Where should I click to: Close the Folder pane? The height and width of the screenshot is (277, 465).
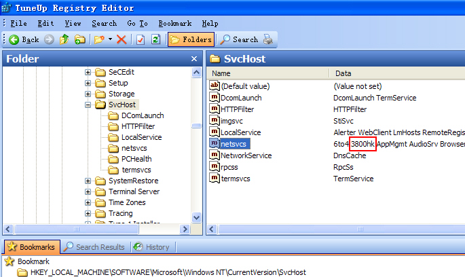pos(194,58)
